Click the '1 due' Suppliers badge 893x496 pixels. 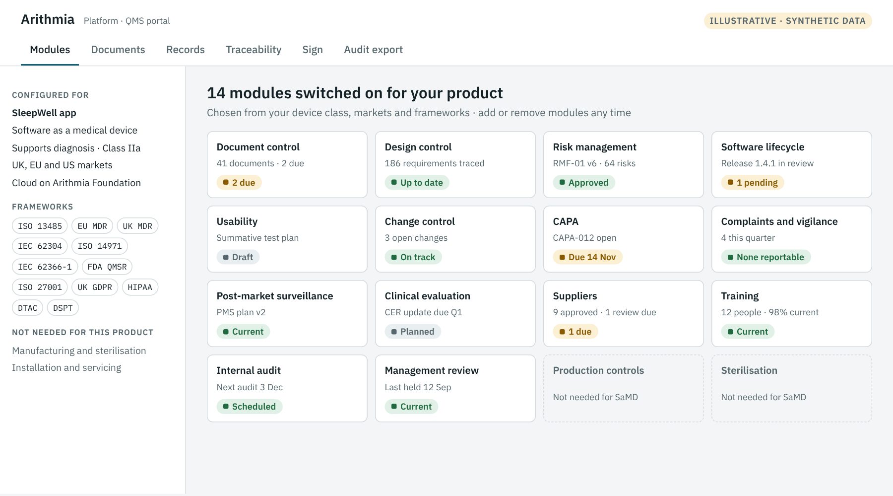(x=575, y=332)
